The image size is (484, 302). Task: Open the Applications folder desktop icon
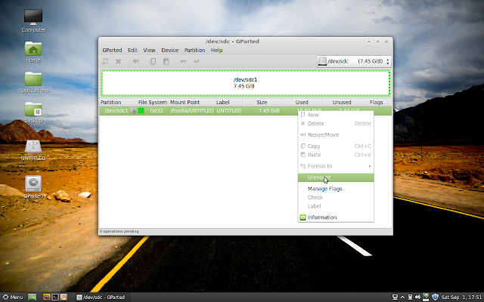33,82
